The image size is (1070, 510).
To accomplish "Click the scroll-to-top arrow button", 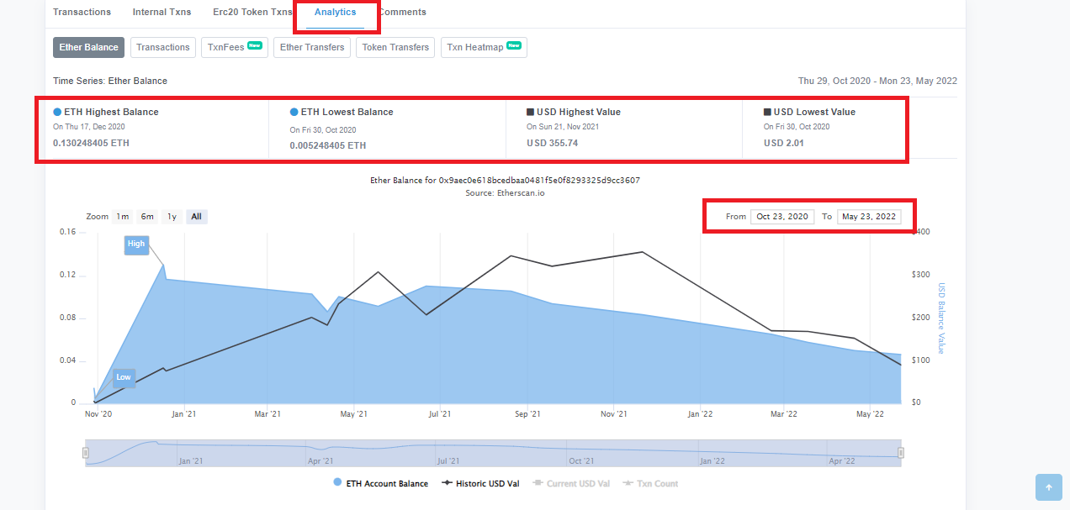I will [x=1048, y=487].
